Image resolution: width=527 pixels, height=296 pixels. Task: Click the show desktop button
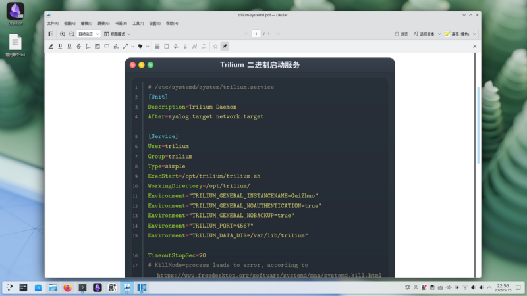[518, 287]
